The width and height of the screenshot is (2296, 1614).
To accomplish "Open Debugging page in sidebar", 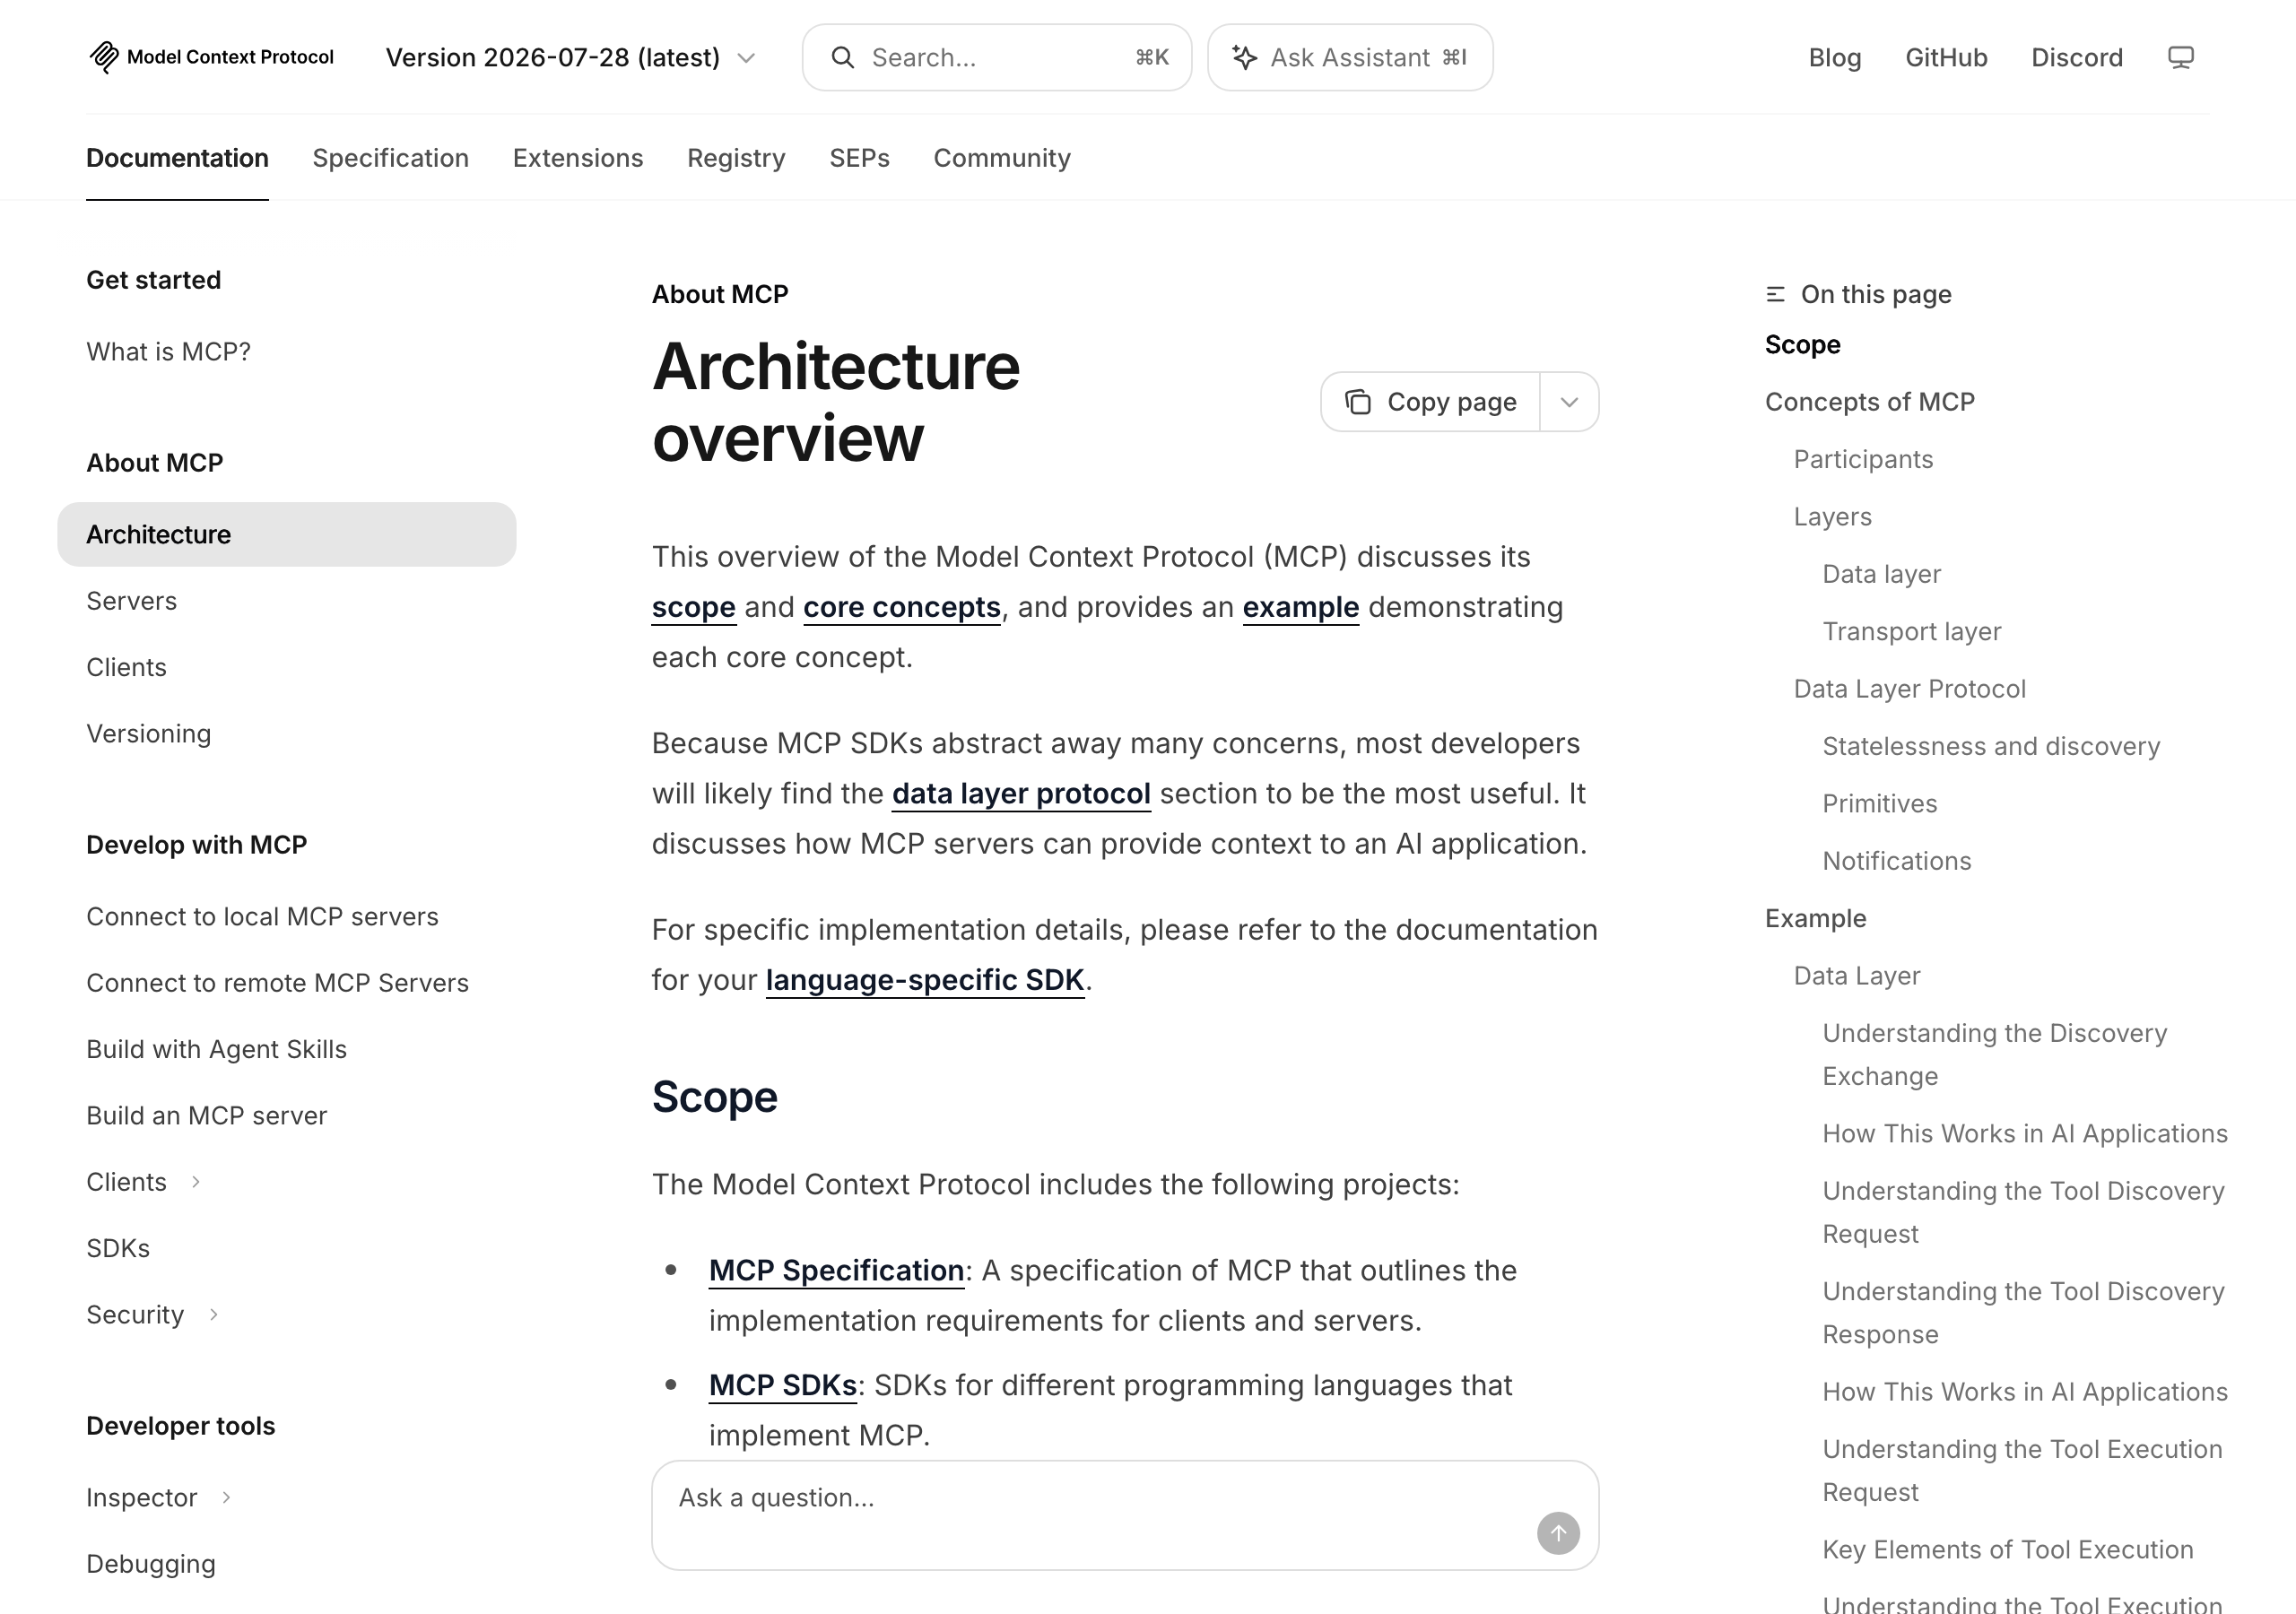I will 150,1564.
